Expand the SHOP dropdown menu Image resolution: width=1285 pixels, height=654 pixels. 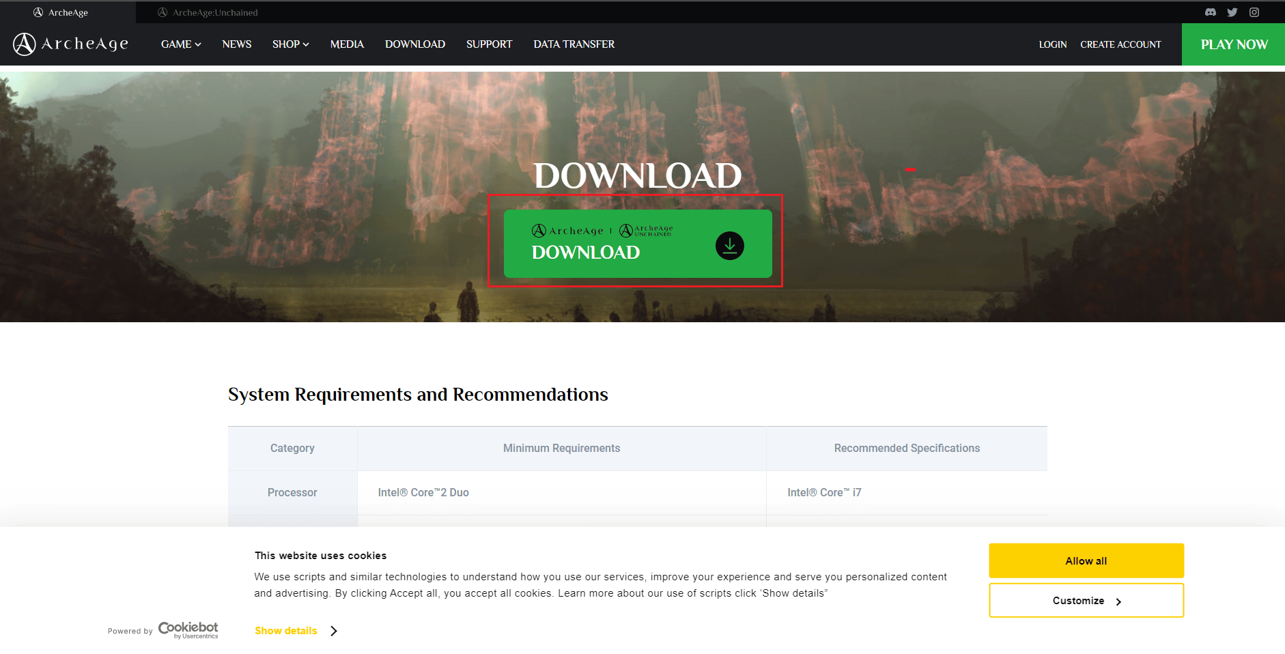291,44
